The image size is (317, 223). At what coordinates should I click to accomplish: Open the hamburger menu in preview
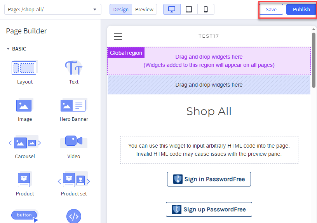pos(118,37)
